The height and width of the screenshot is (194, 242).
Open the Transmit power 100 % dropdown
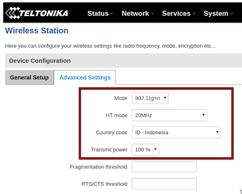click(145, 149)
